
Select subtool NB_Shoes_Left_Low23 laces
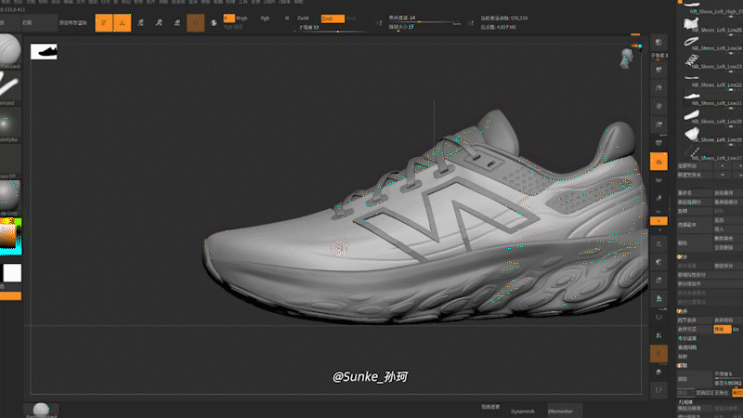pyautogui.click(x=712, y=61)
